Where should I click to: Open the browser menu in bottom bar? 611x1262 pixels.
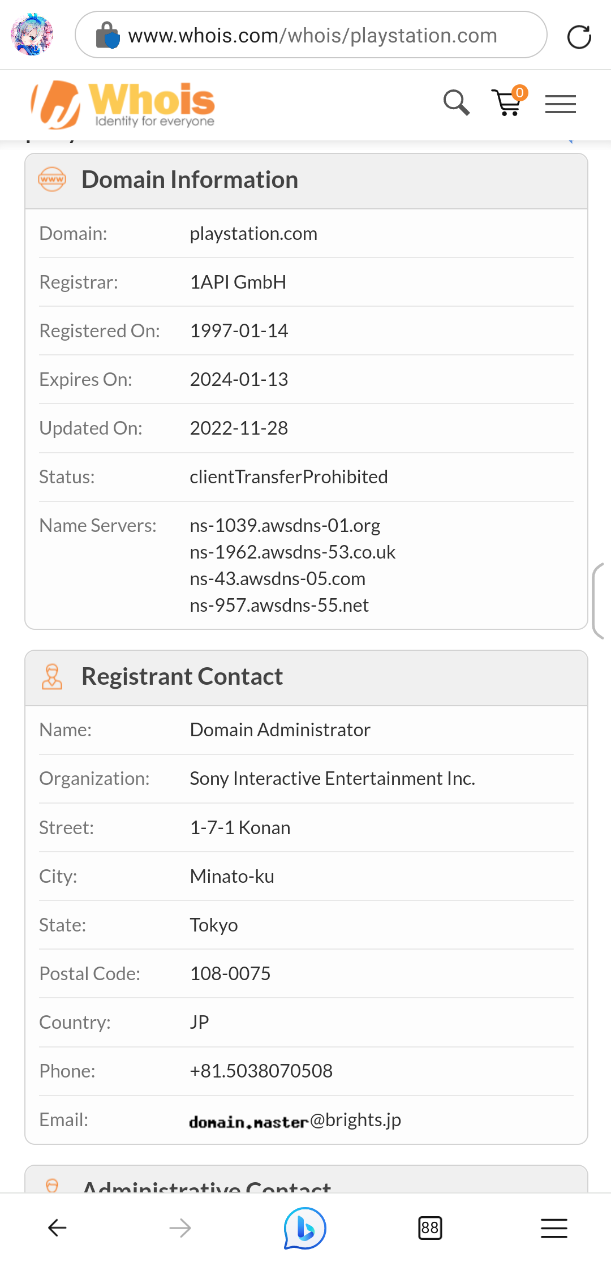tap(554, 1228)
